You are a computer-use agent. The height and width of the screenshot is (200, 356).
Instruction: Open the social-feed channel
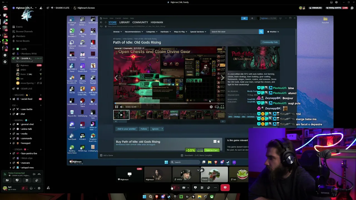[26, 99]
